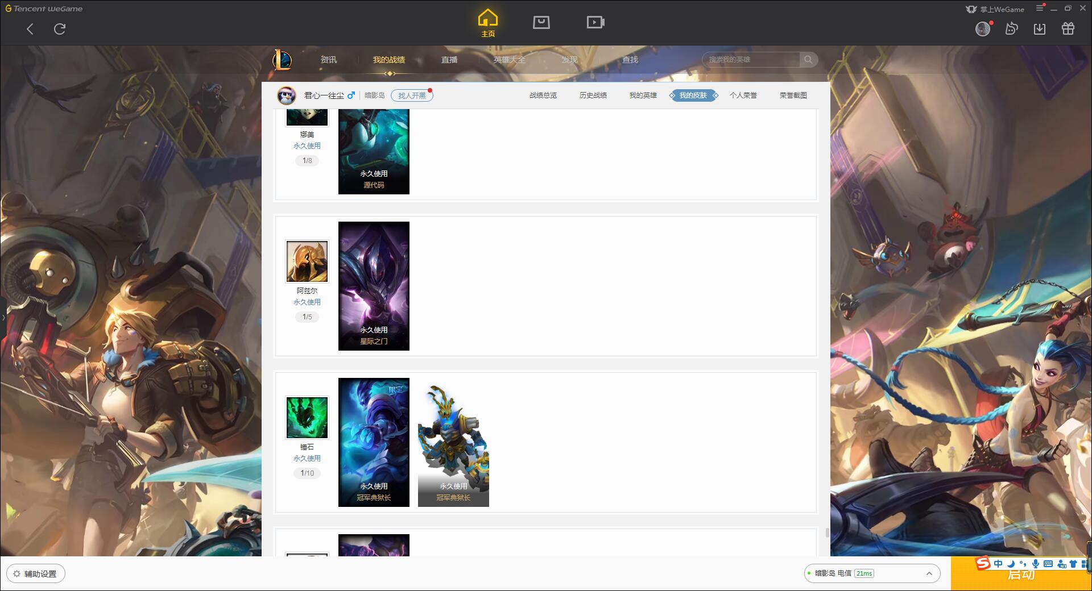Viewport: 1092px width, 591px height.
Task: Open the hamburger main menu
Action: point(1040,8)
